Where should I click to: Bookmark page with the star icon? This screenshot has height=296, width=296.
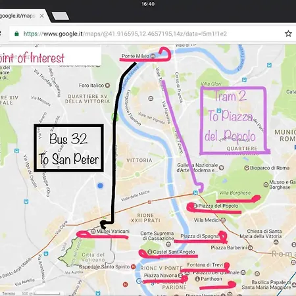[288, 34]
